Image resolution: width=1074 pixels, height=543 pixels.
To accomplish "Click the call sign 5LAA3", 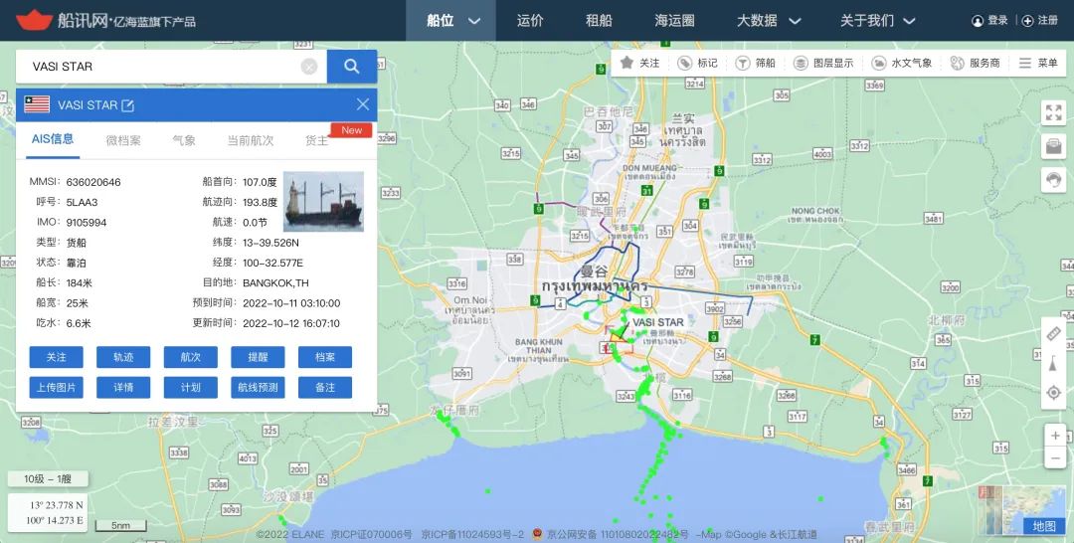I will (x=83, y=202).
